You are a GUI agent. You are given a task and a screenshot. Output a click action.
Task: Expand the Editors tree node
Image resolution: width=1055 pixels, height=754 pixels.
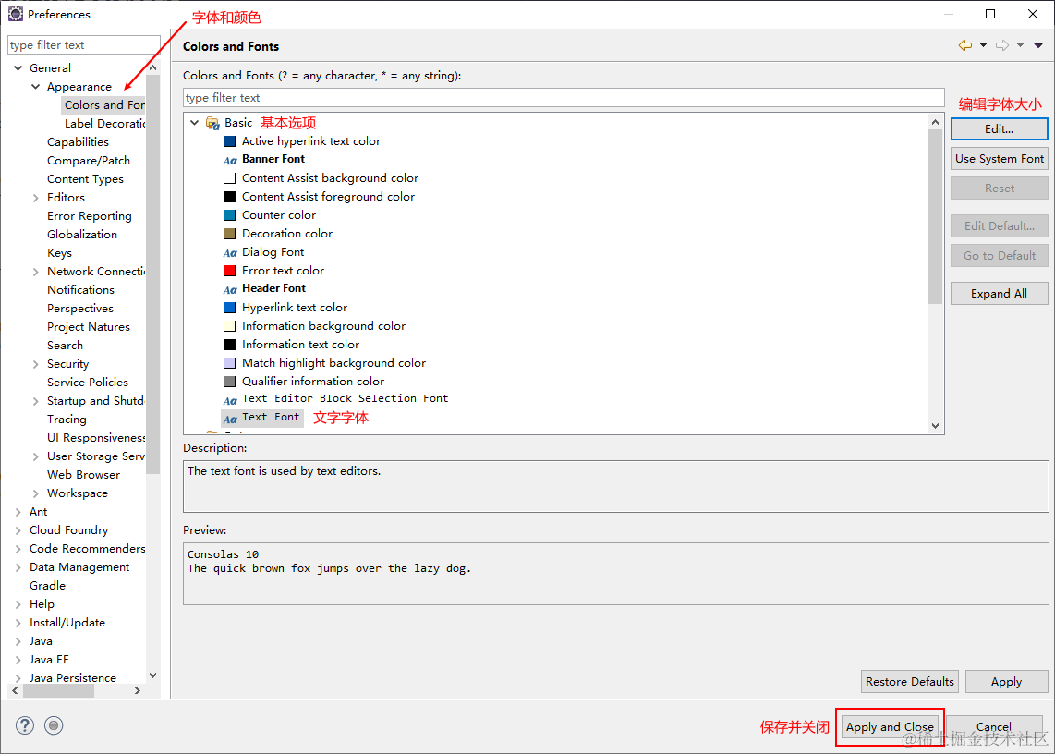click(36, 198)
